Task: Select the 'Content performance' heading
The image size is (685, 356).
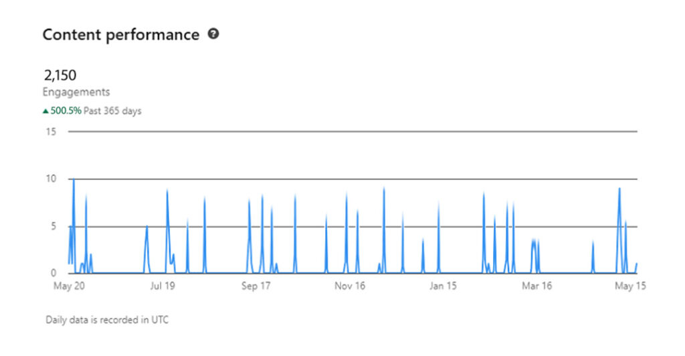Action: [121, 35]
